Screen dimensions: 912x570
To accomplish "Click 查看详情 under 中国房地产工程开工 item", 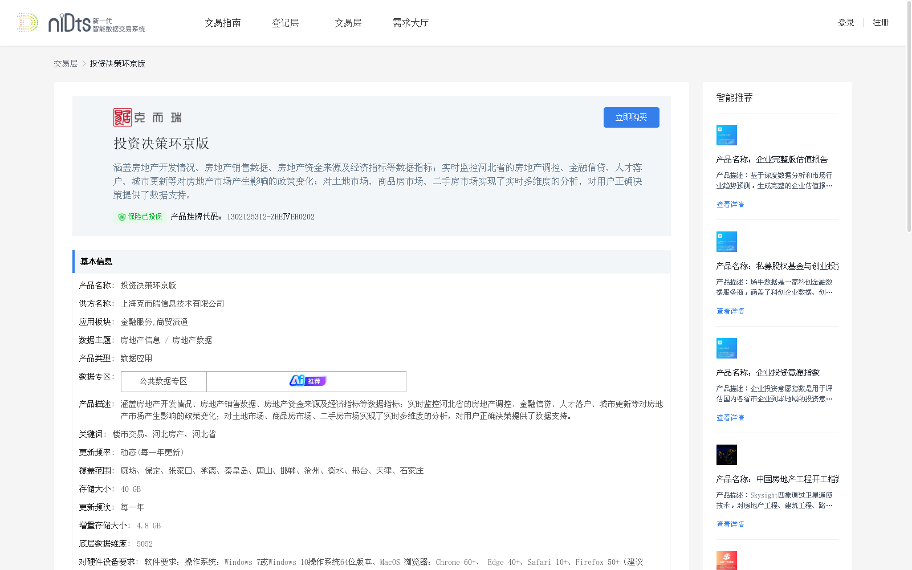I will [x=730, y=524].
